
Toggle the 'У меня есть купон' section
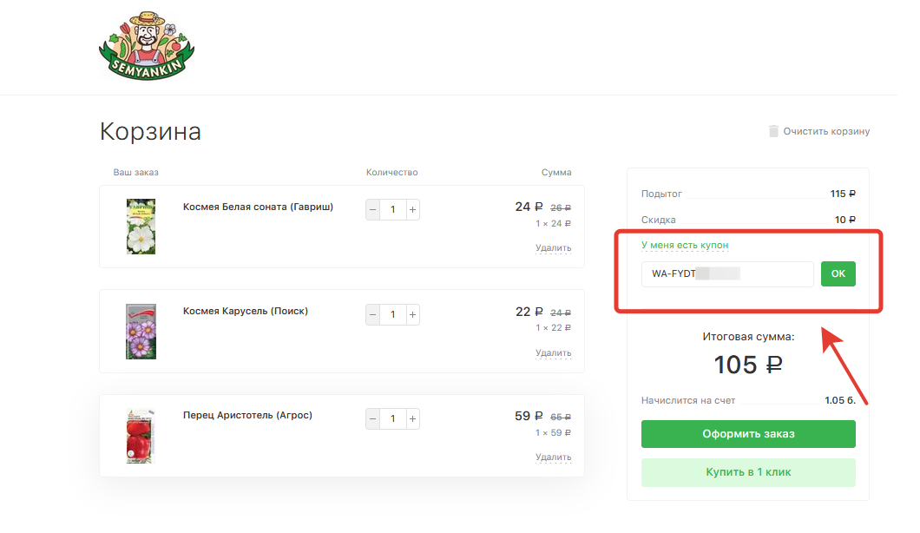coord(685,246)
